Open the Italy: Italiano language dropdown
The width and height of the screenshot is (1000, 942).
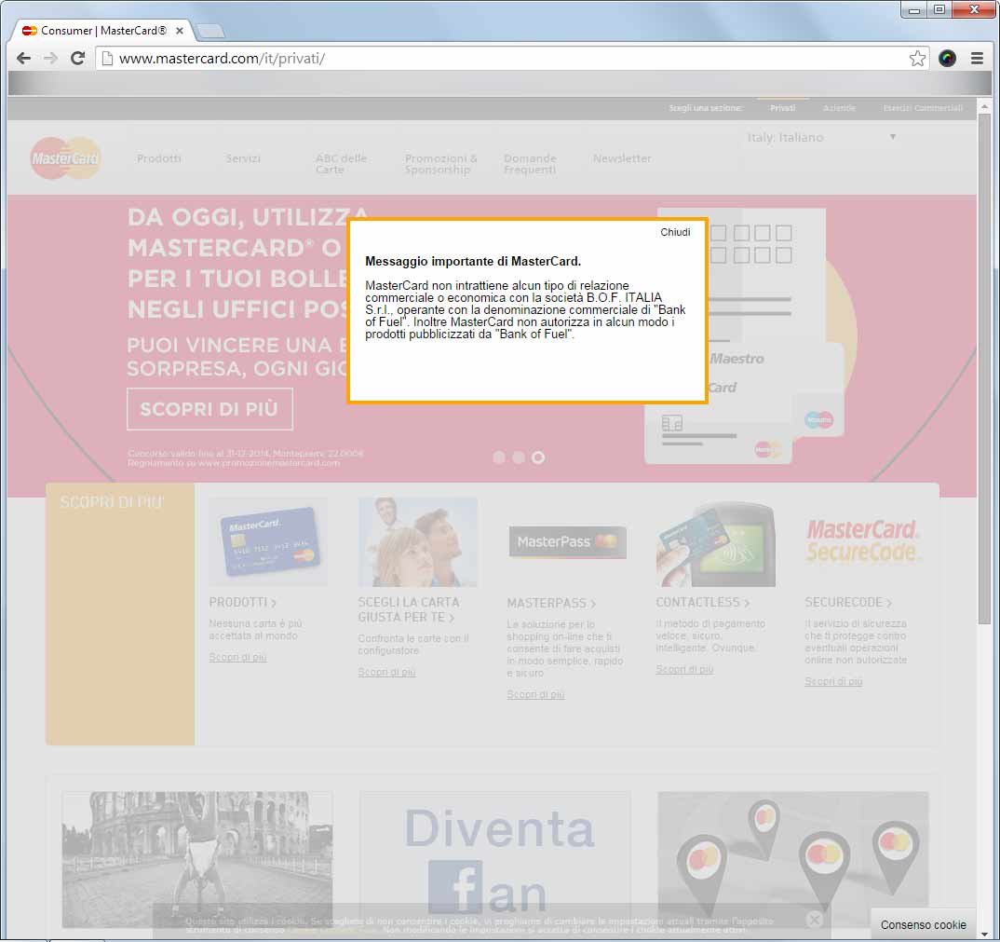(821, 137)
